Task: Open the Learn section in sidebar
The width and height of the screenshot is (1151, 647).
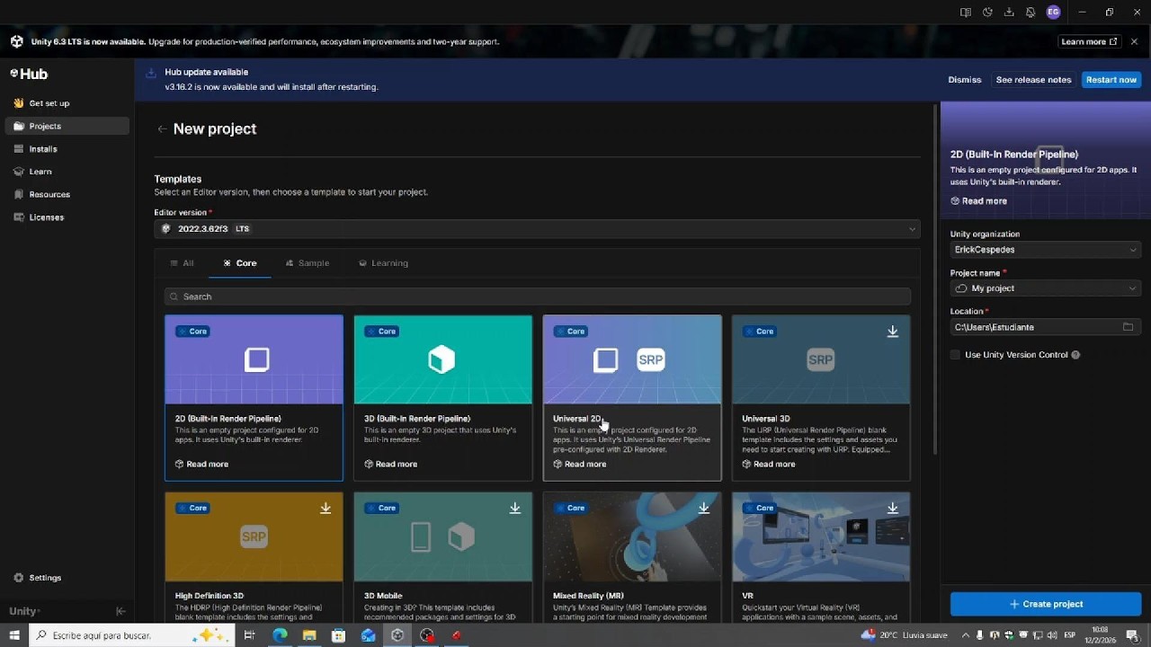Action: pos(67,172)
